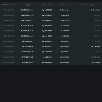Select the date 15/4/2025, 19.20.17
This screenshot has height=102, width=102.
(27, 41)
